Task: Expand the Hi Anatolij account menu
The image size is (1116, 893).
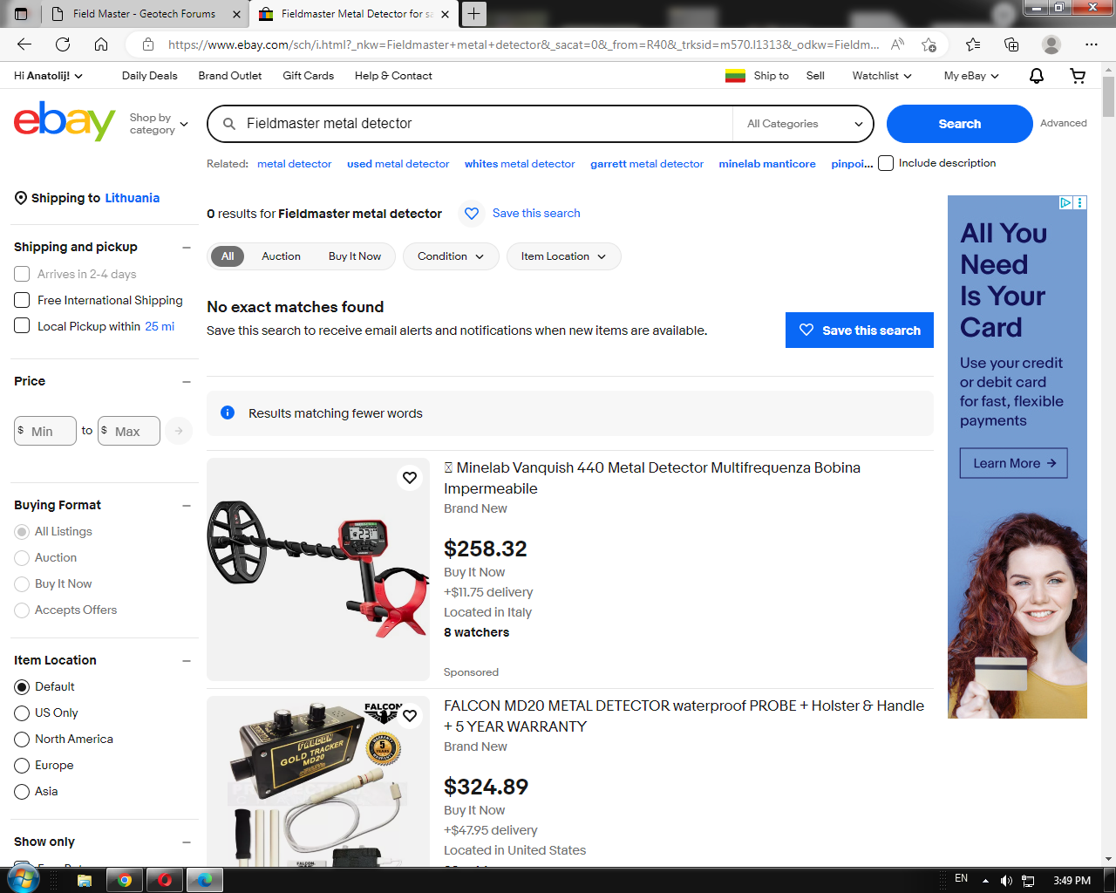Action: click(48, 76)
